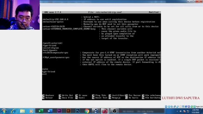
Task: Open Windows Explorer folder icon
Action: pyautogui.click(x=22, y=111)
